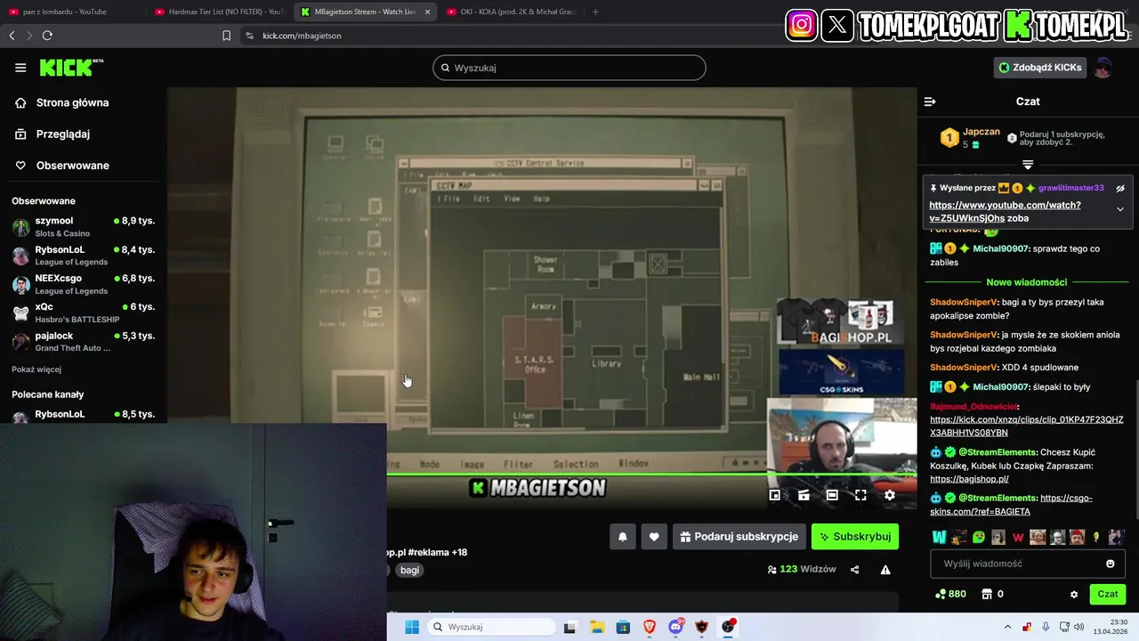Viewport: 1139px width, 641px height.
Task: Reload the page
Action: click(x=47, y=36)
